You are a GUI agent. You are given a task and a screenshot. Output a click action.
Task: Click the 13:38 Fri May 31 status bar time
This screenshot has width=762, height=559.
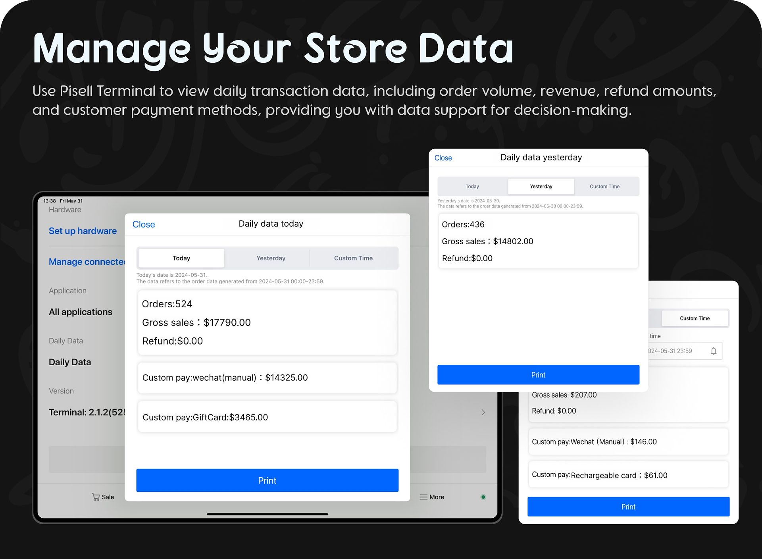(63, 201)
